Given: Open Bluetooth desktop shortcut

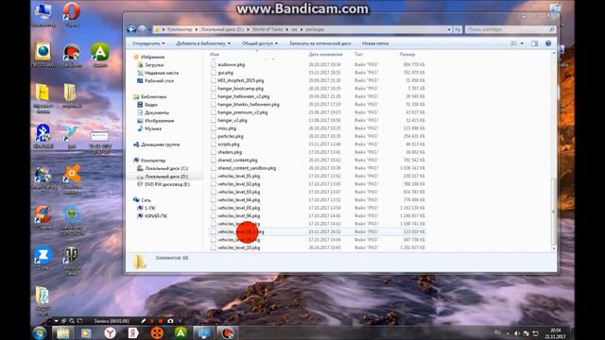Looking at the screenshot, I should 43,136.
